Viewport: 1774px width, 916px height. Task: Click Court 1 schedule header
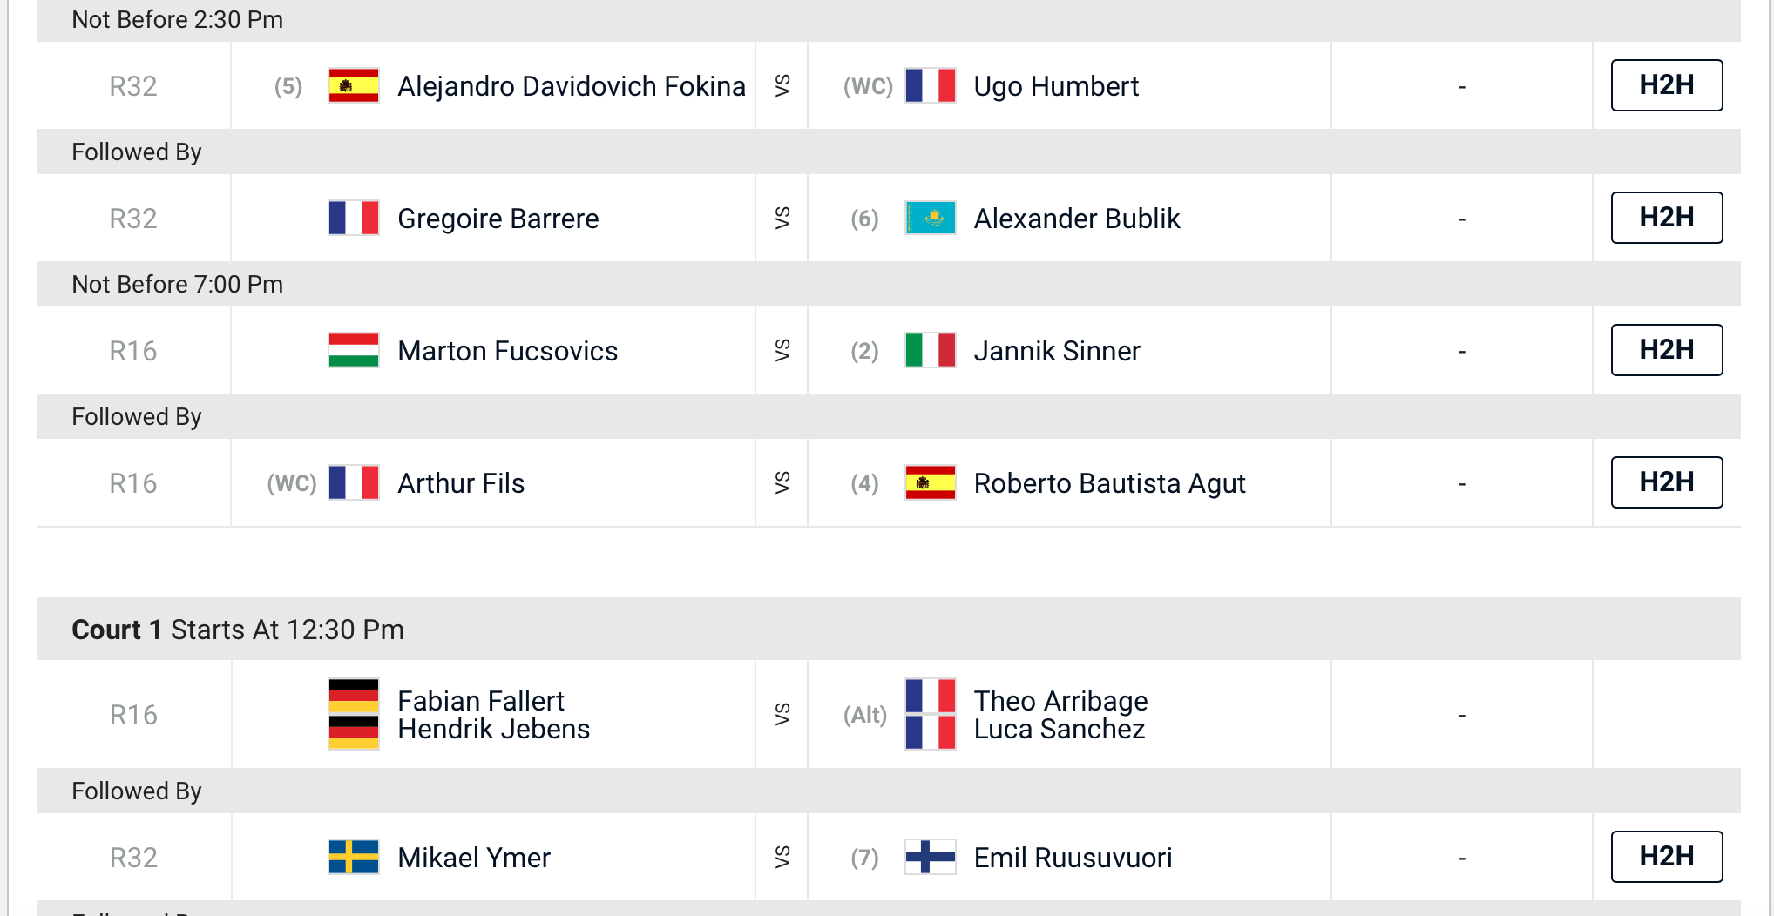(237, 630)
